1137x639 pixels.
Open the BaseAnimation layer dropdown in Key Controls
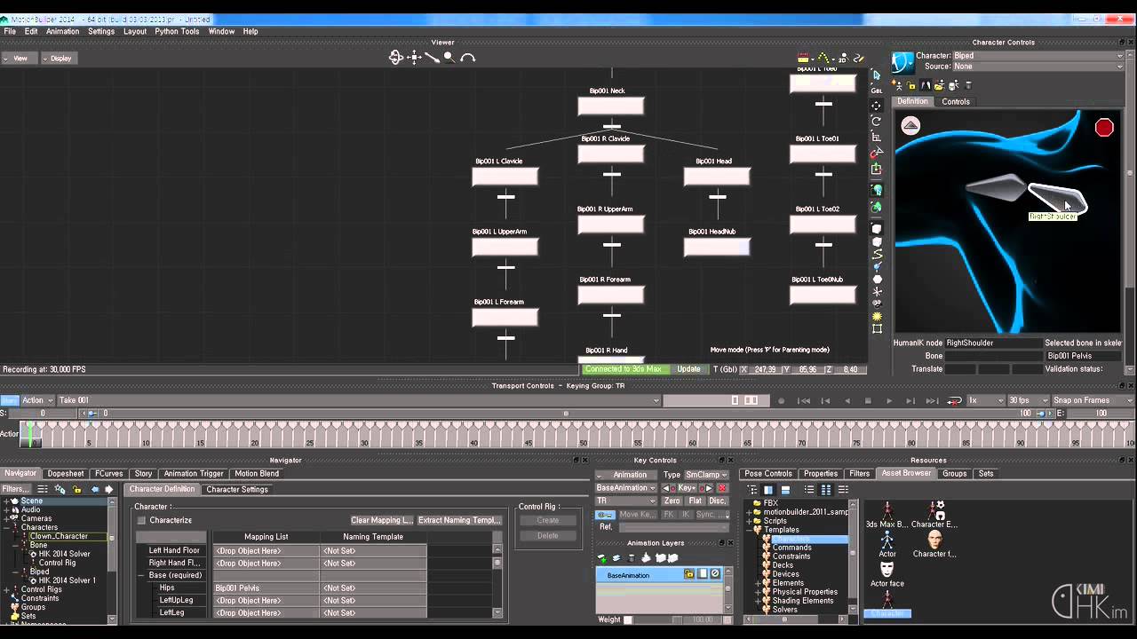(x=626, y=488)
